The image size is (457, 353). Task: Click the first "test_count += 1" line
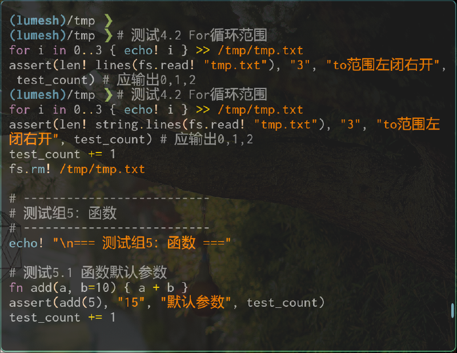pos(62,154)
